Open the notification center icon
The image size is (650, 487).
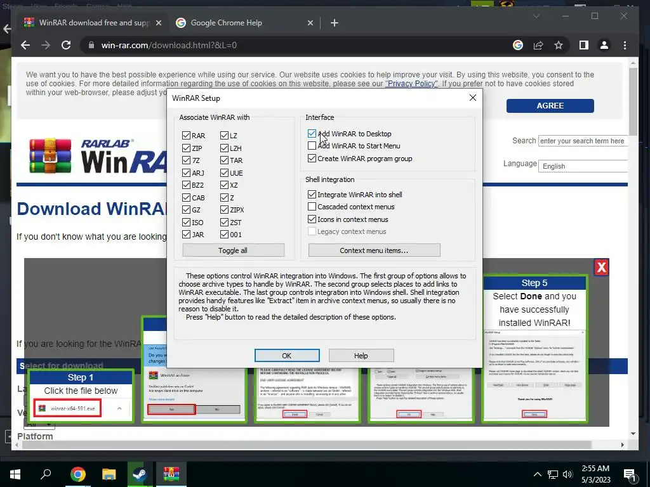pos(630,474)
